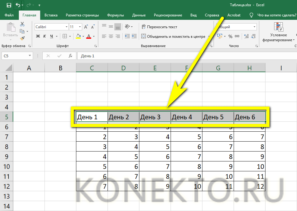Viewport: 297px width, 211px height.
Task: Click the Borders icon
Action: coord(65,36)
